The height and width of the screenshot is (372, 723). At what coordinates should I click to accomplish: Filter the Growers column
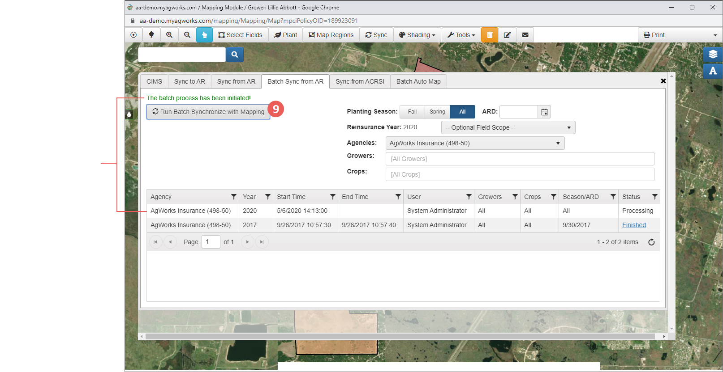515,197
